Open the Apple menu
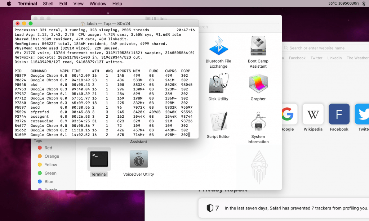 click(x=9, y=4)
